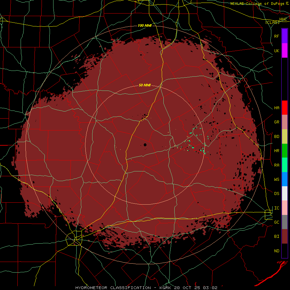Image resolution: width=290 pixels, height=290 pixels.
Task: Select the BD yellow legend swatch
Action: 285,137
